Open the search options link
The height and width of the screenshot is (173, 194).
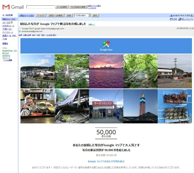pos(94,6)
